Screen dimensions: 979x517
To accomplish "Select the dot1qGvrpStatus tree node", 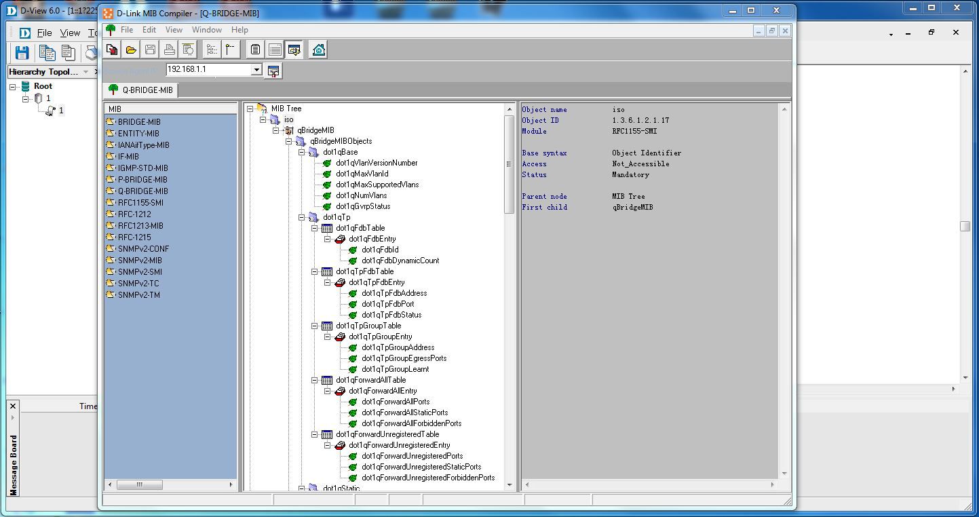I will (x=363, y=206).
